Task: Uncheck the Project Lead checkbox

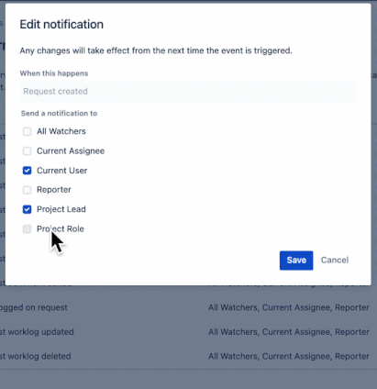Action: [27, 209]
